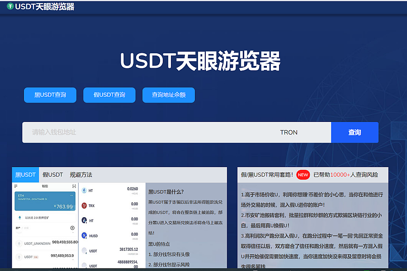Click the paragraph starting 3.高利润灰产跑分混入假U
Image resolution: width=407 pixels, height=271 pixels.
pyautogui.click(x=312, y=251)
